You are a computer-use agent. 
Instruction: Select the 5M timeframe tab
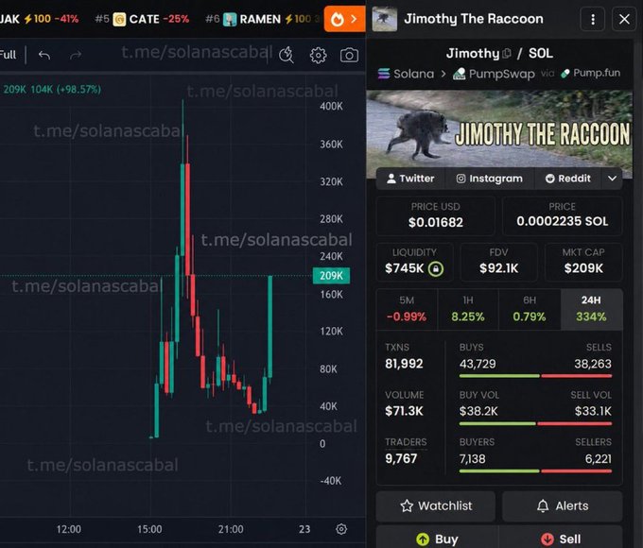(407, 309)
